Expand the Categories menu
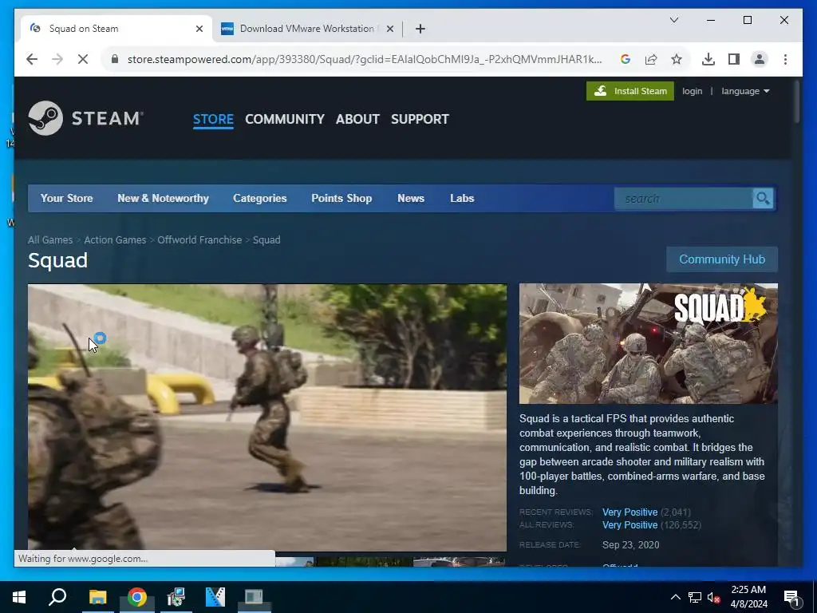This screenshot has width=817, height=613. [259, 198]
